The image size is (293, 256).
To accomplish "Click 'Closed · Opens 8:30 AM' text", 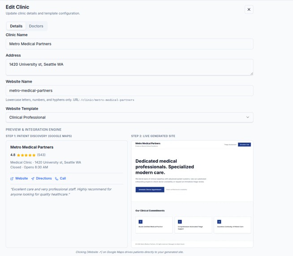I will coord(29,167).
